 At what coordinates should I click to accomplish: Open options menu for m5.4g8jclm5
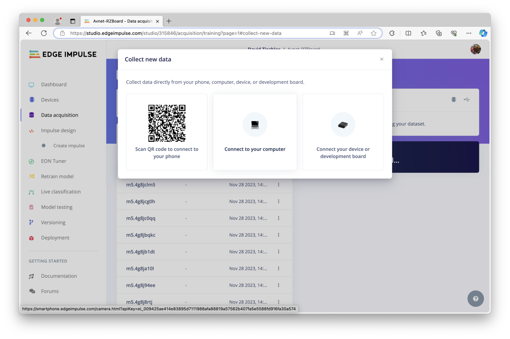coord(278,185)
